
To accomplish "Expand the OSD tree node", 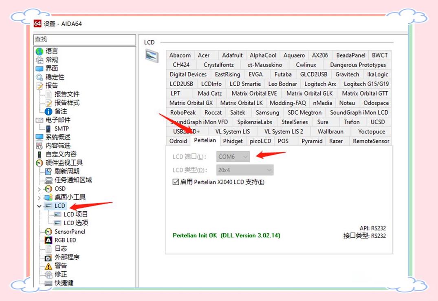I will pyautogui.click(x=39, y=189).
